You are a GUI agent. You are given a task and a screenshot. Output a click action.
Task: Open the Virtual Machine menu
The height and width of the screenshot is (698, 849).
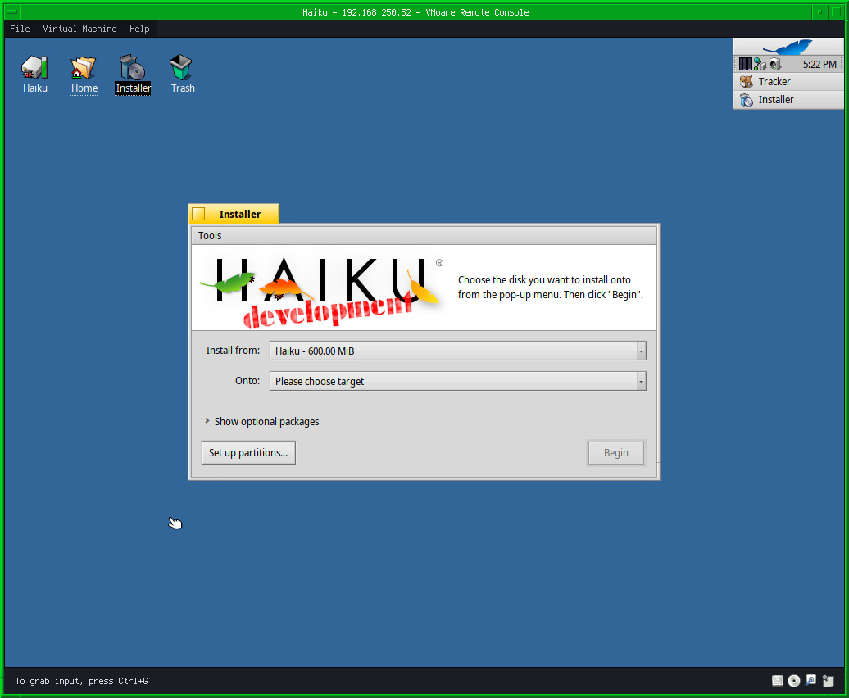(x=79, y=29)
